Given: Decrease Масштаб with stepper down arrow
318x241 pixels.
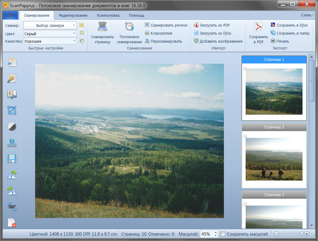Looking at the screenshot, I should point(216,236).
